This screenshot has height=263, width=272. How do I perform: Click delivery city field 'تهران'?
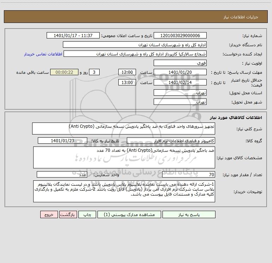pos(180,102)
